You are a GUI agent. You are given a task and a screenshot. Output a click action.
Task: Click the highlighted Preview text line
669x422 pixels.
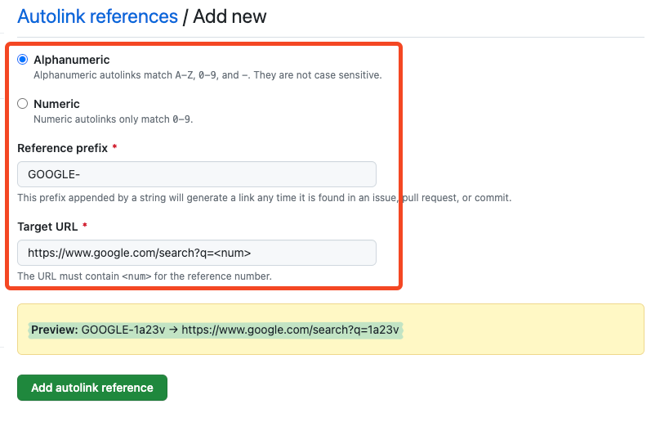216,330
